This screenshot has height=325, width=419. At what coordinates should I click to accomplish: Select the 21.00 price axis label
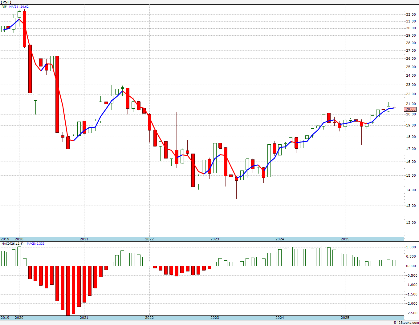pyautogui.click(x=411, y=104)
